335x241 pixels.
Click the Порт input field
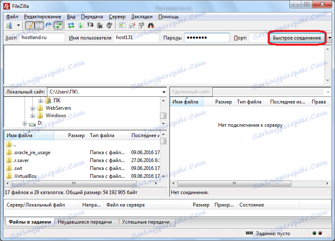tap(258, 37)
